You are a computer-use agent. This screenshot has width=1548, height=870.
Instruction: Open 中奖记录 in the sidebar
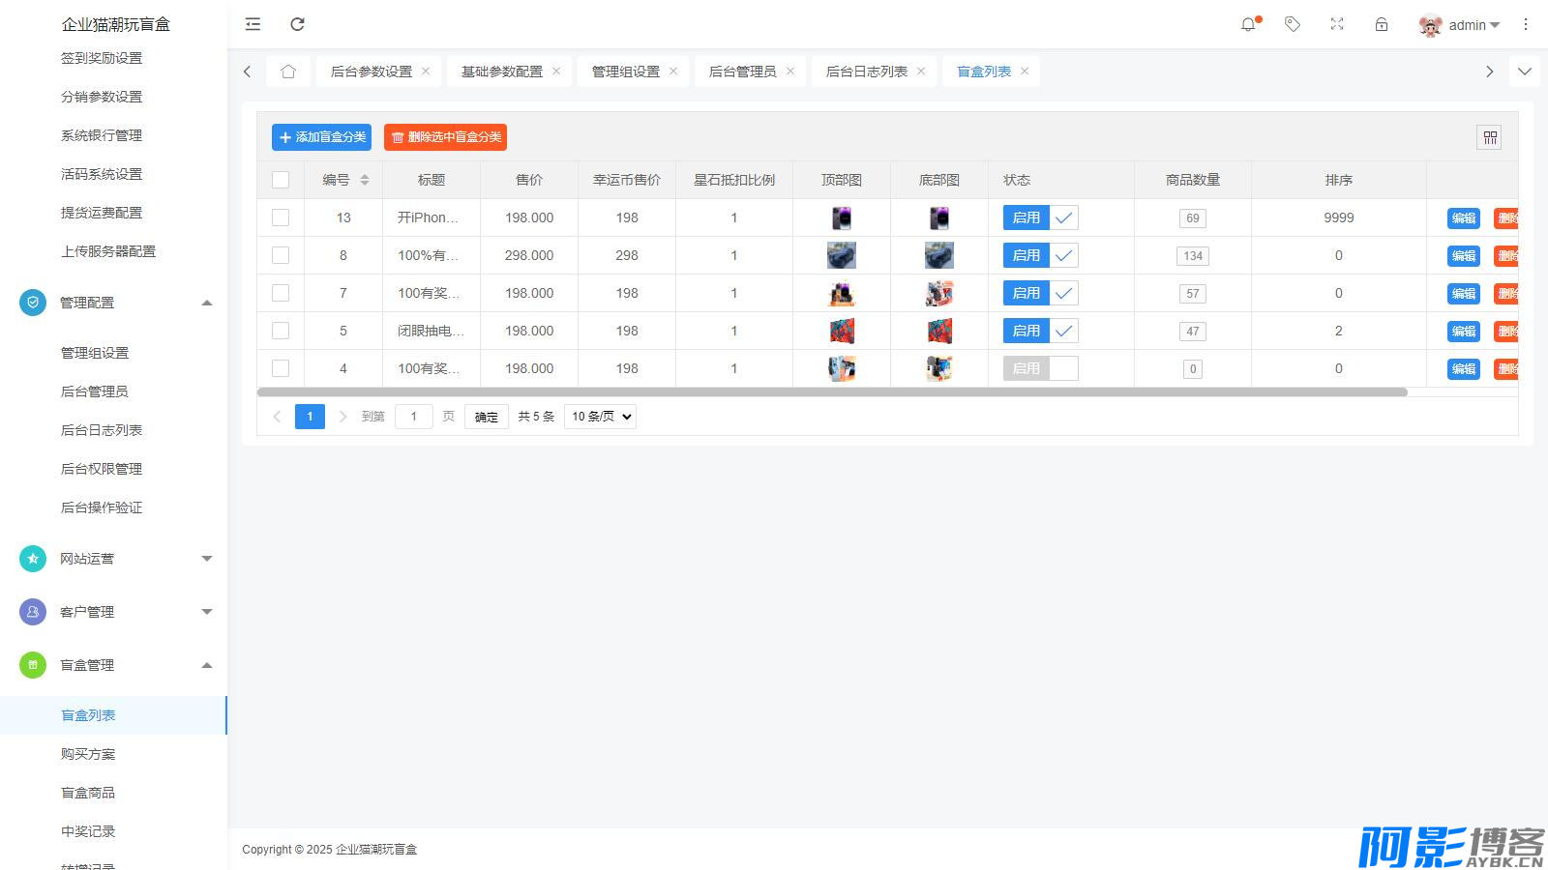click(88, 831)
